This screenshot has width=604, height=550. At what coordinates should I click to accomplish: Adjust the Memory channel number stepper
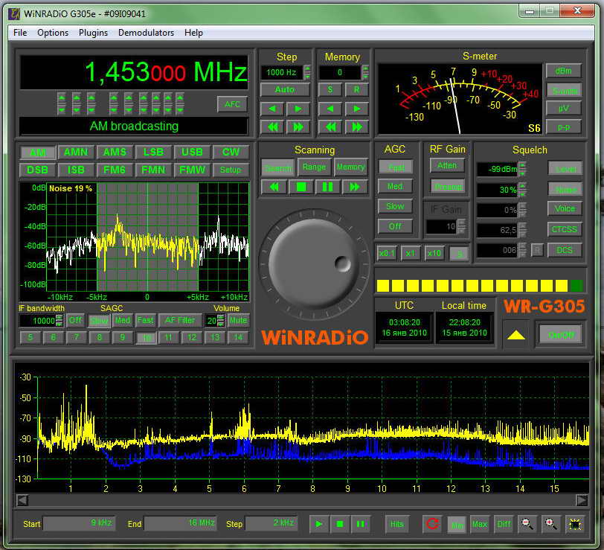(365, 72)
